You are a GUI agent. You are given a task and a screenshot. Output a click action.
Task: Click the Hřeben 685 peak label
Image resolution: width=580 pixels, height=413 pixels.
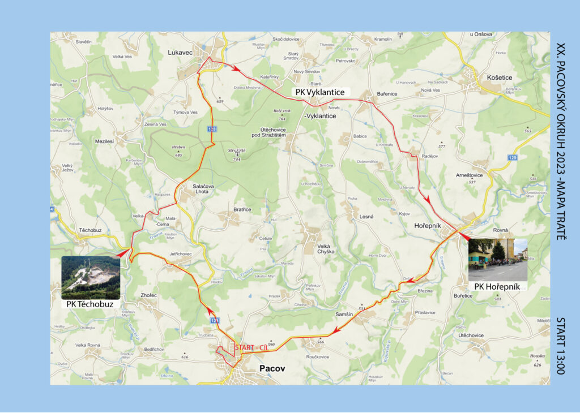tap(178, 150)
